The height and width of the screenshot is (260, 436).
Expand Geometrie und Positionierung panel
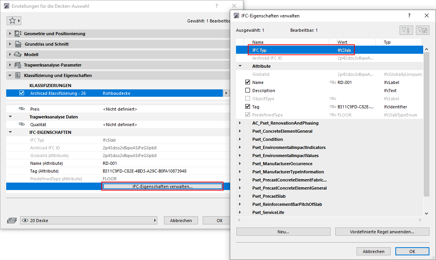10,34
